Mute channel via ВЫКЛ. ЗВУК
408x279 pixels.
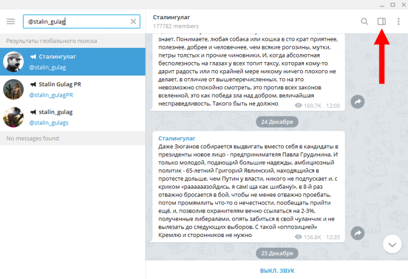pyautogui.click(x=277, y=270)
